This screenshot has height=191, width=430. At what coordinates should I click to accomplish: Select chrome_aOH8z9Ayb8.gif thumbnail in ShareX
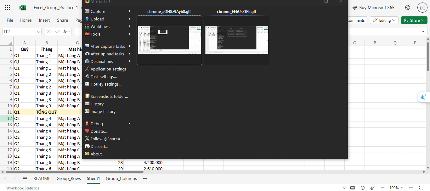[169, 40]
